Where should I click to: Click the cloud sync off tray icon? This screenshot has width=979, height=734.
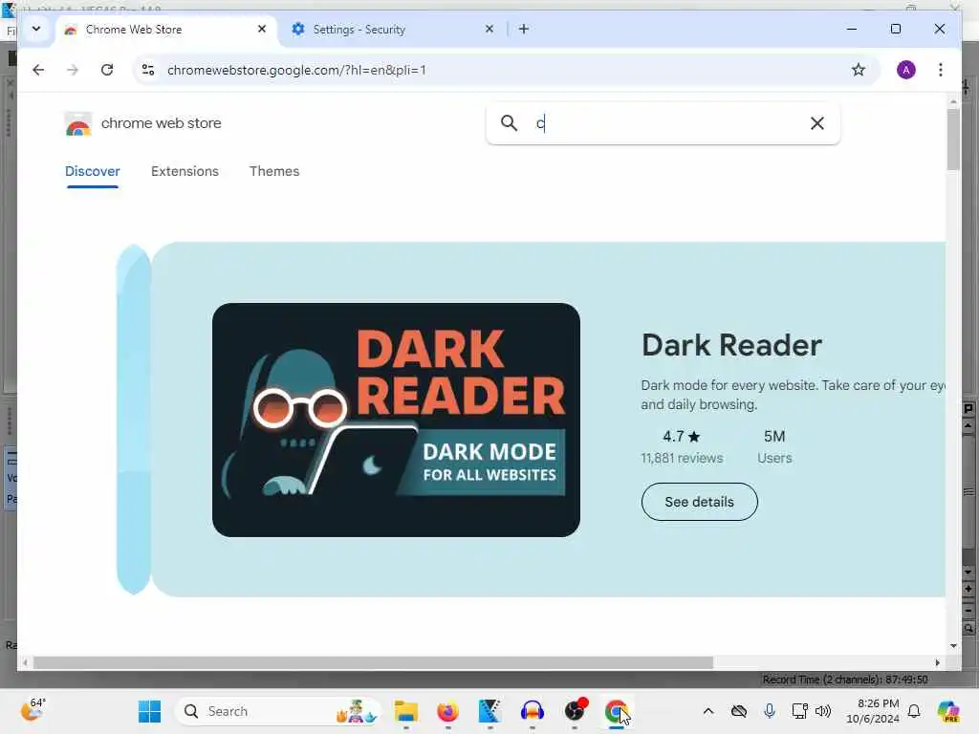pos(739,711)
